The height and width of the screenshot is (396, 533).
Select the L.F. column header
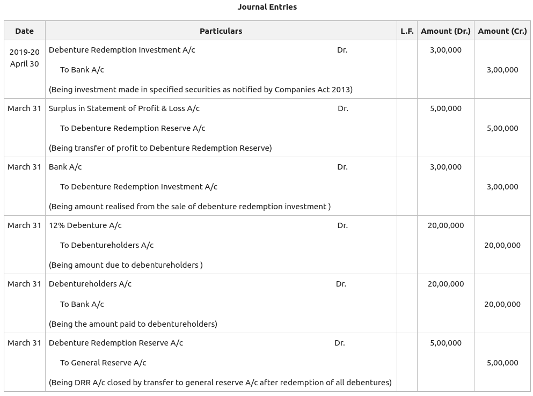tap(407, 31)
